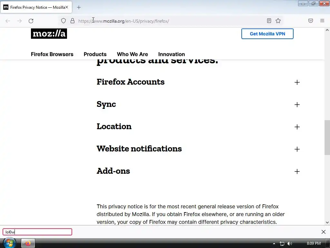Click the scrollbar down arrow
330x248 pixels.
pos(327,222)
